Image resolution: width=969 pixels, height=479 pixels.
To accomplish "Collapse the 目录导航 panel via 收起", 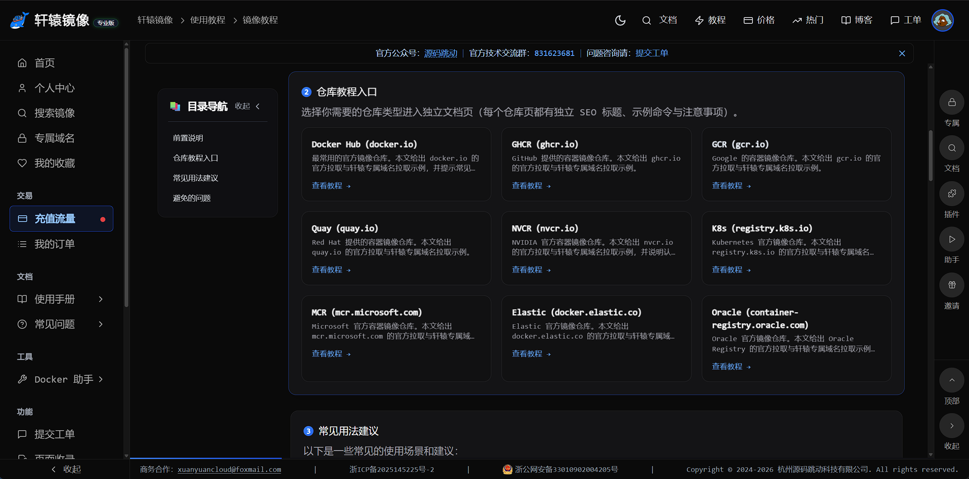I will [x=247, y=106].
